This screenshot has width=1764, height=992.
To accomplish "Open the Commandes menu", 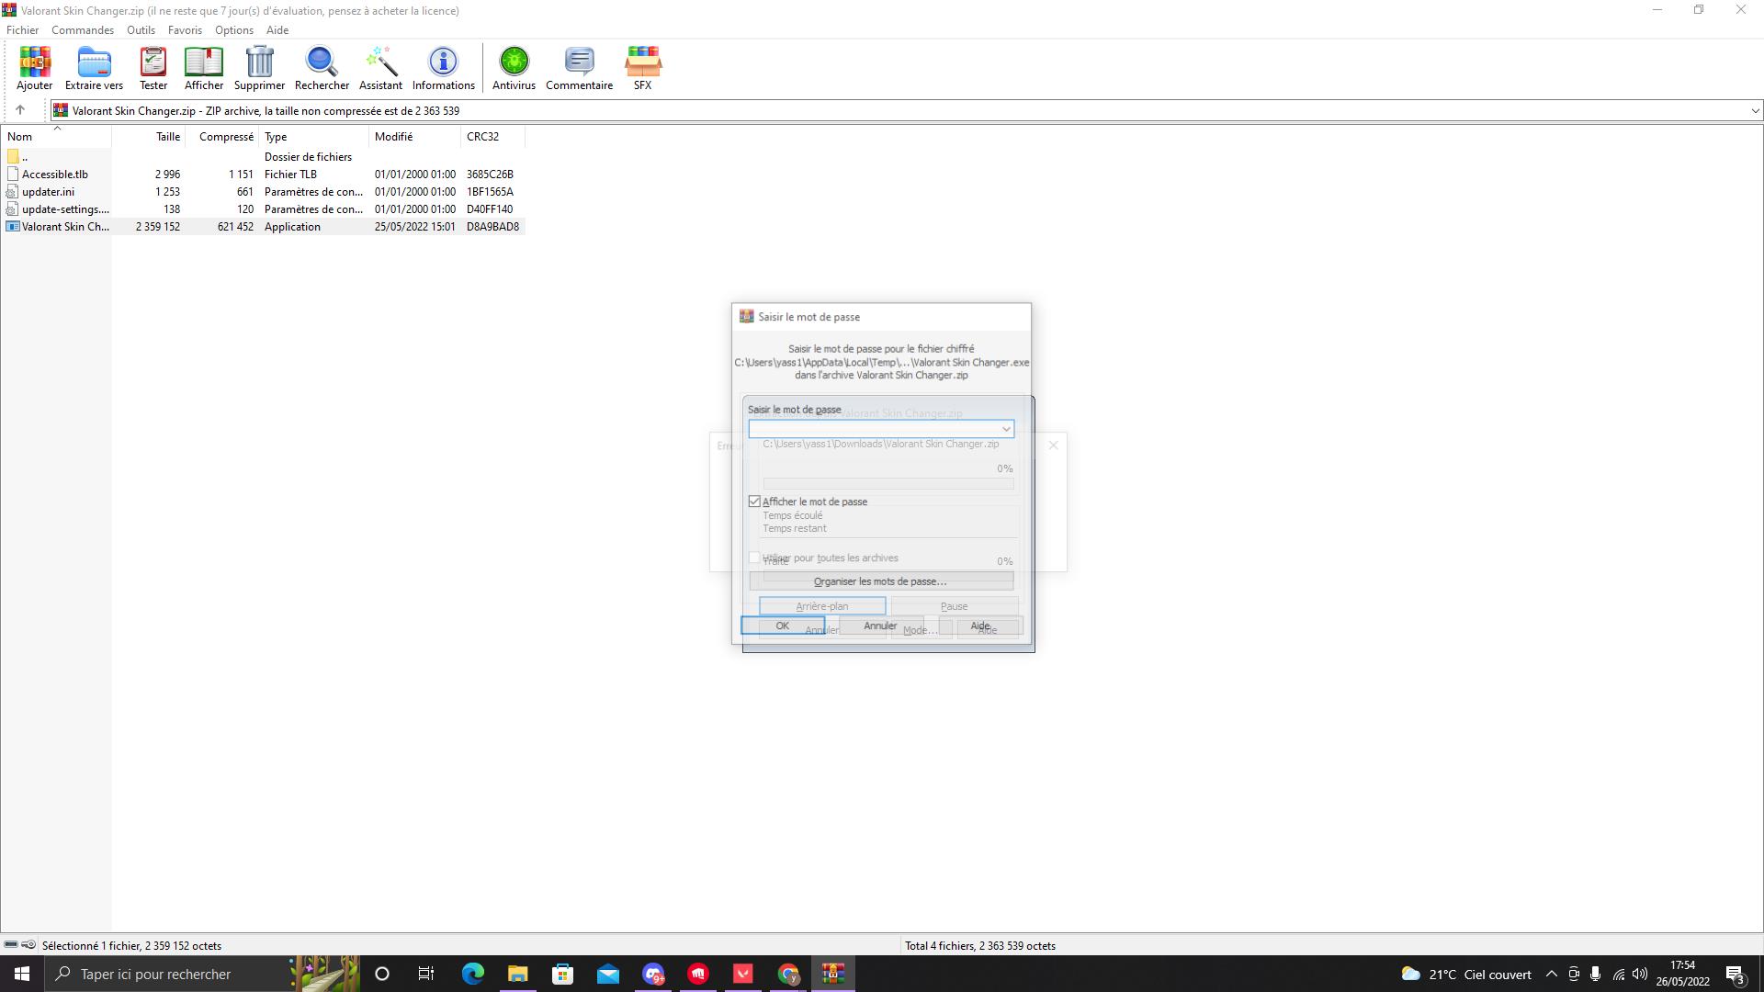I will click(x=83, y=30).
